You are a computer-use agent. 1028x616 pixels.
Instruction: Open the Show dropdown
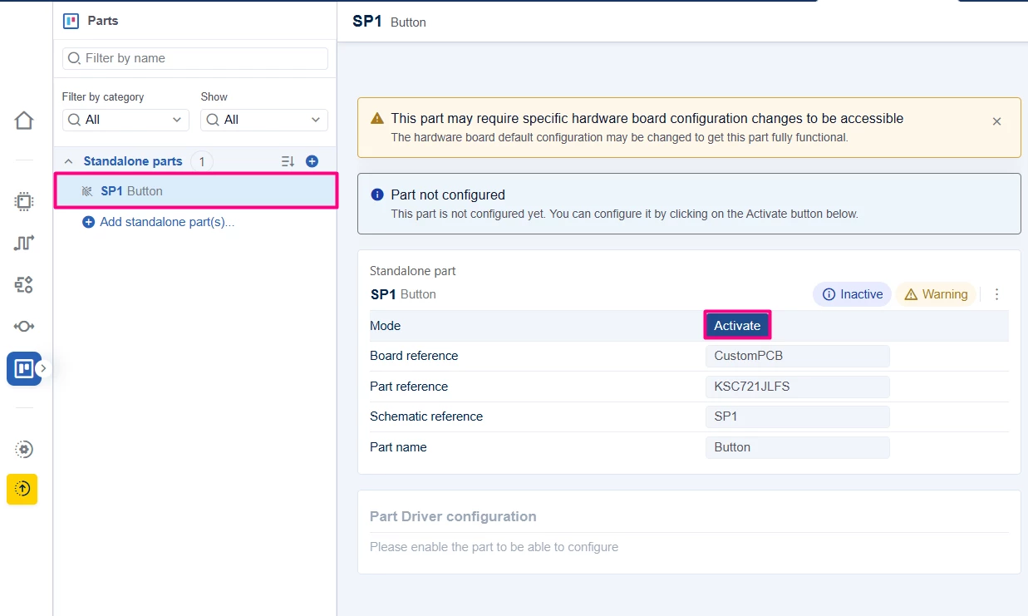pyautogui.click(x=264, y=120)
